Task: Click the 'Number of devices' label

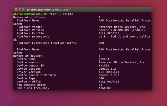Action: pos(28,56)
